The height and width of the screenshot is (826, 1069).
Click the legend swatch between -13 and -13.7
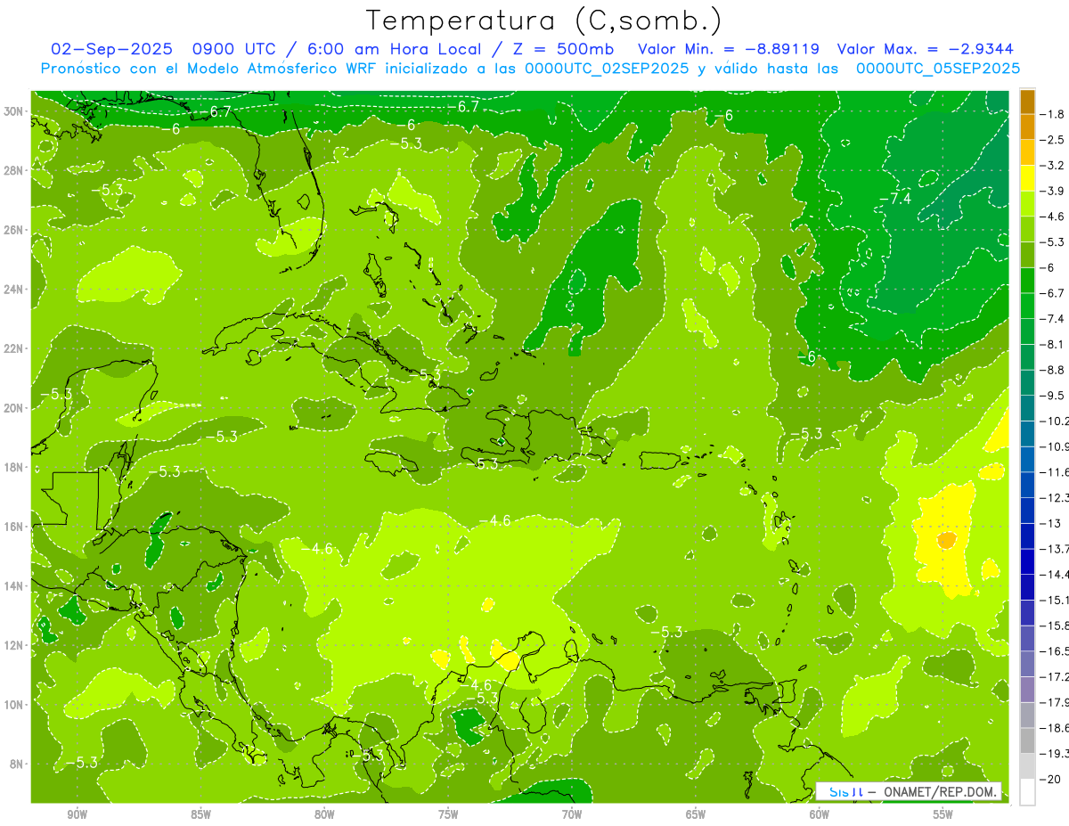click(1027, 536)
